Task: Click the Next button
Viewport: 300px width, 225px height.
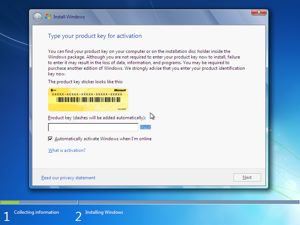Action: pos(247,177)
